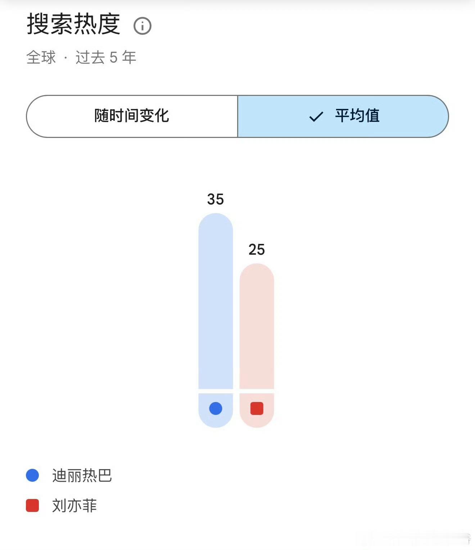
Task: Click the top cap of the blue bar
Action: (216, 222)
